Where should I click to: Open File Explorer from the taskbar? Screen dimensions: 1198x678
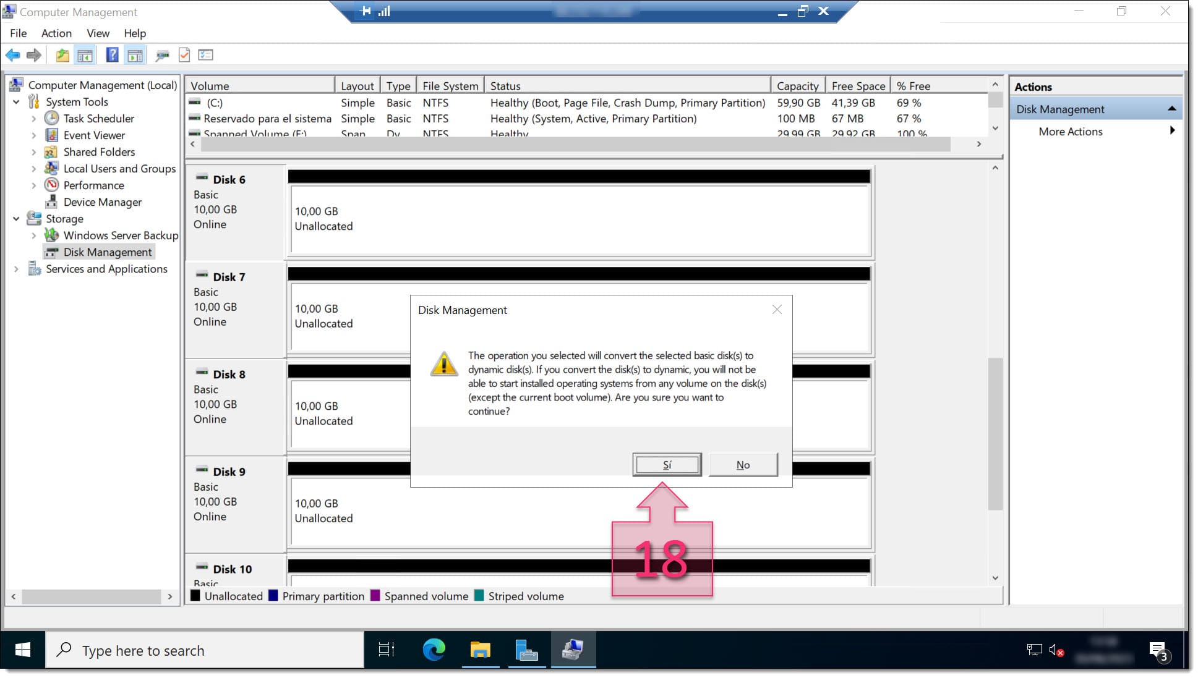(x=480, y=650)
